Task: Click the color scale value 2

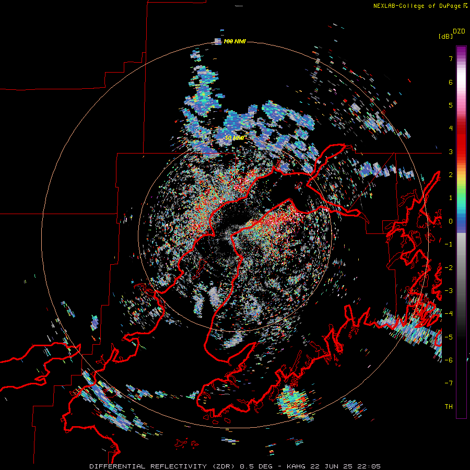Action: click(451, 175)
